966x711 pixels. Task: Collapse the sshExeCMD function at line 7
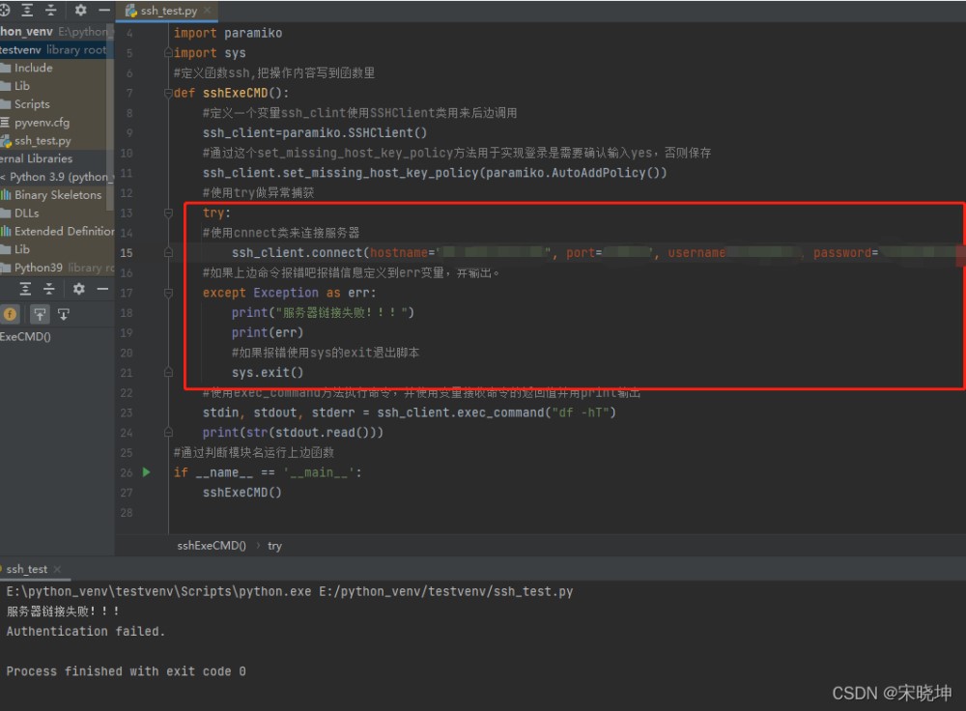[x=168, y=93]
